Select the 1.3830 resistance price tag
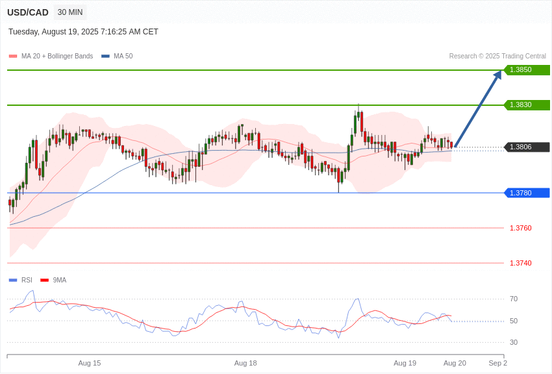The width and height of the screenshot is (552, 374). pos(527,105)
